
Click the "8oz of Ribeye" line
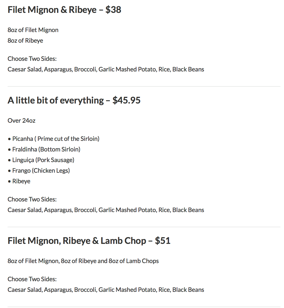25,41
